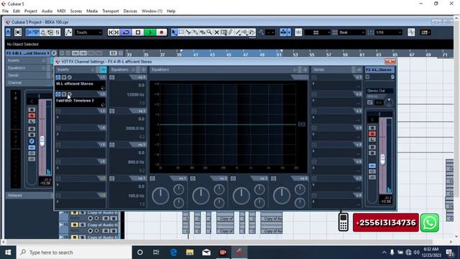Select the Draw pencil tool
The image size is (460, 259).
231,32
